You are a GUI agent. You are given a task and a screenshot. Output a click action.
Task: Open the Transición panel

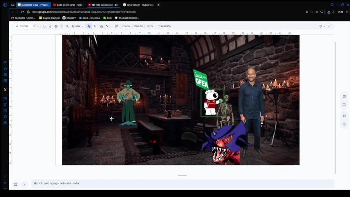coord(164,26)
